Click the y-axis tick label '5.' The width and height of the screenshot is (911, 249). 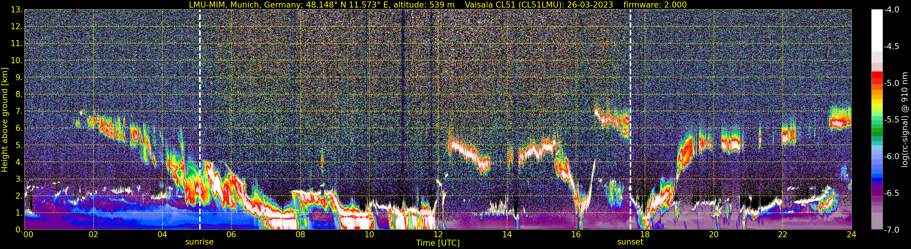[x=19, y=145]
